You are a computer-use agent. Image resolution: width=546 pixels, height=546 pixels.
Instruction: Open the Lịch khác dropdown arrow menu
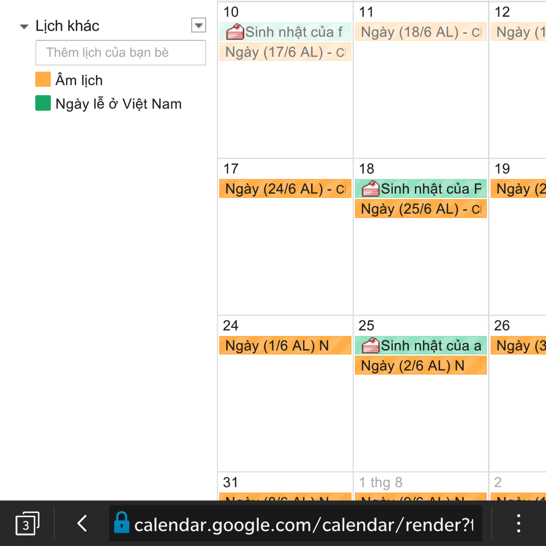(199, 25)
